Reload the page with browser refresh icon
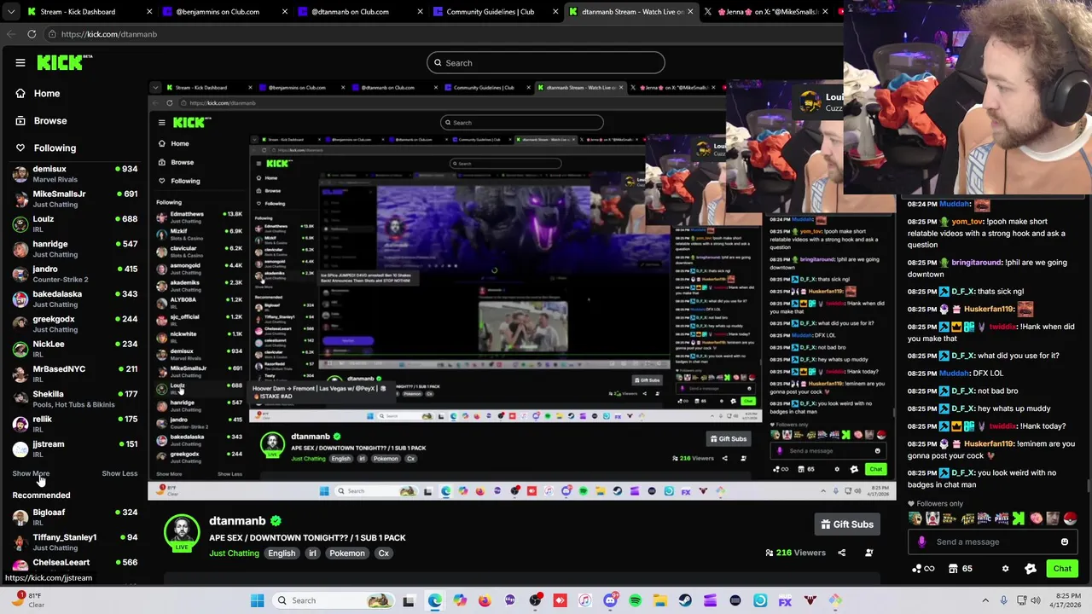Image resolution: width=1092 pixels, height=614 pixels. (x=32, y=34)
